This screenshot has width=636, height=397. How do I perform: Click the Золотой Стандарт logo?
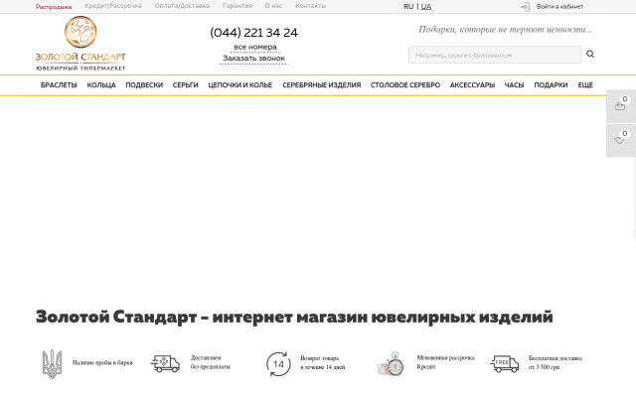tap(80, 44)
